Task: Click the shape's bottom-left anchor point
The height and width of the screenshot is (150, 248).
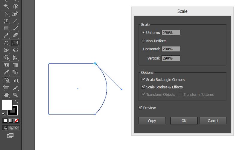Action: point(48,114)
